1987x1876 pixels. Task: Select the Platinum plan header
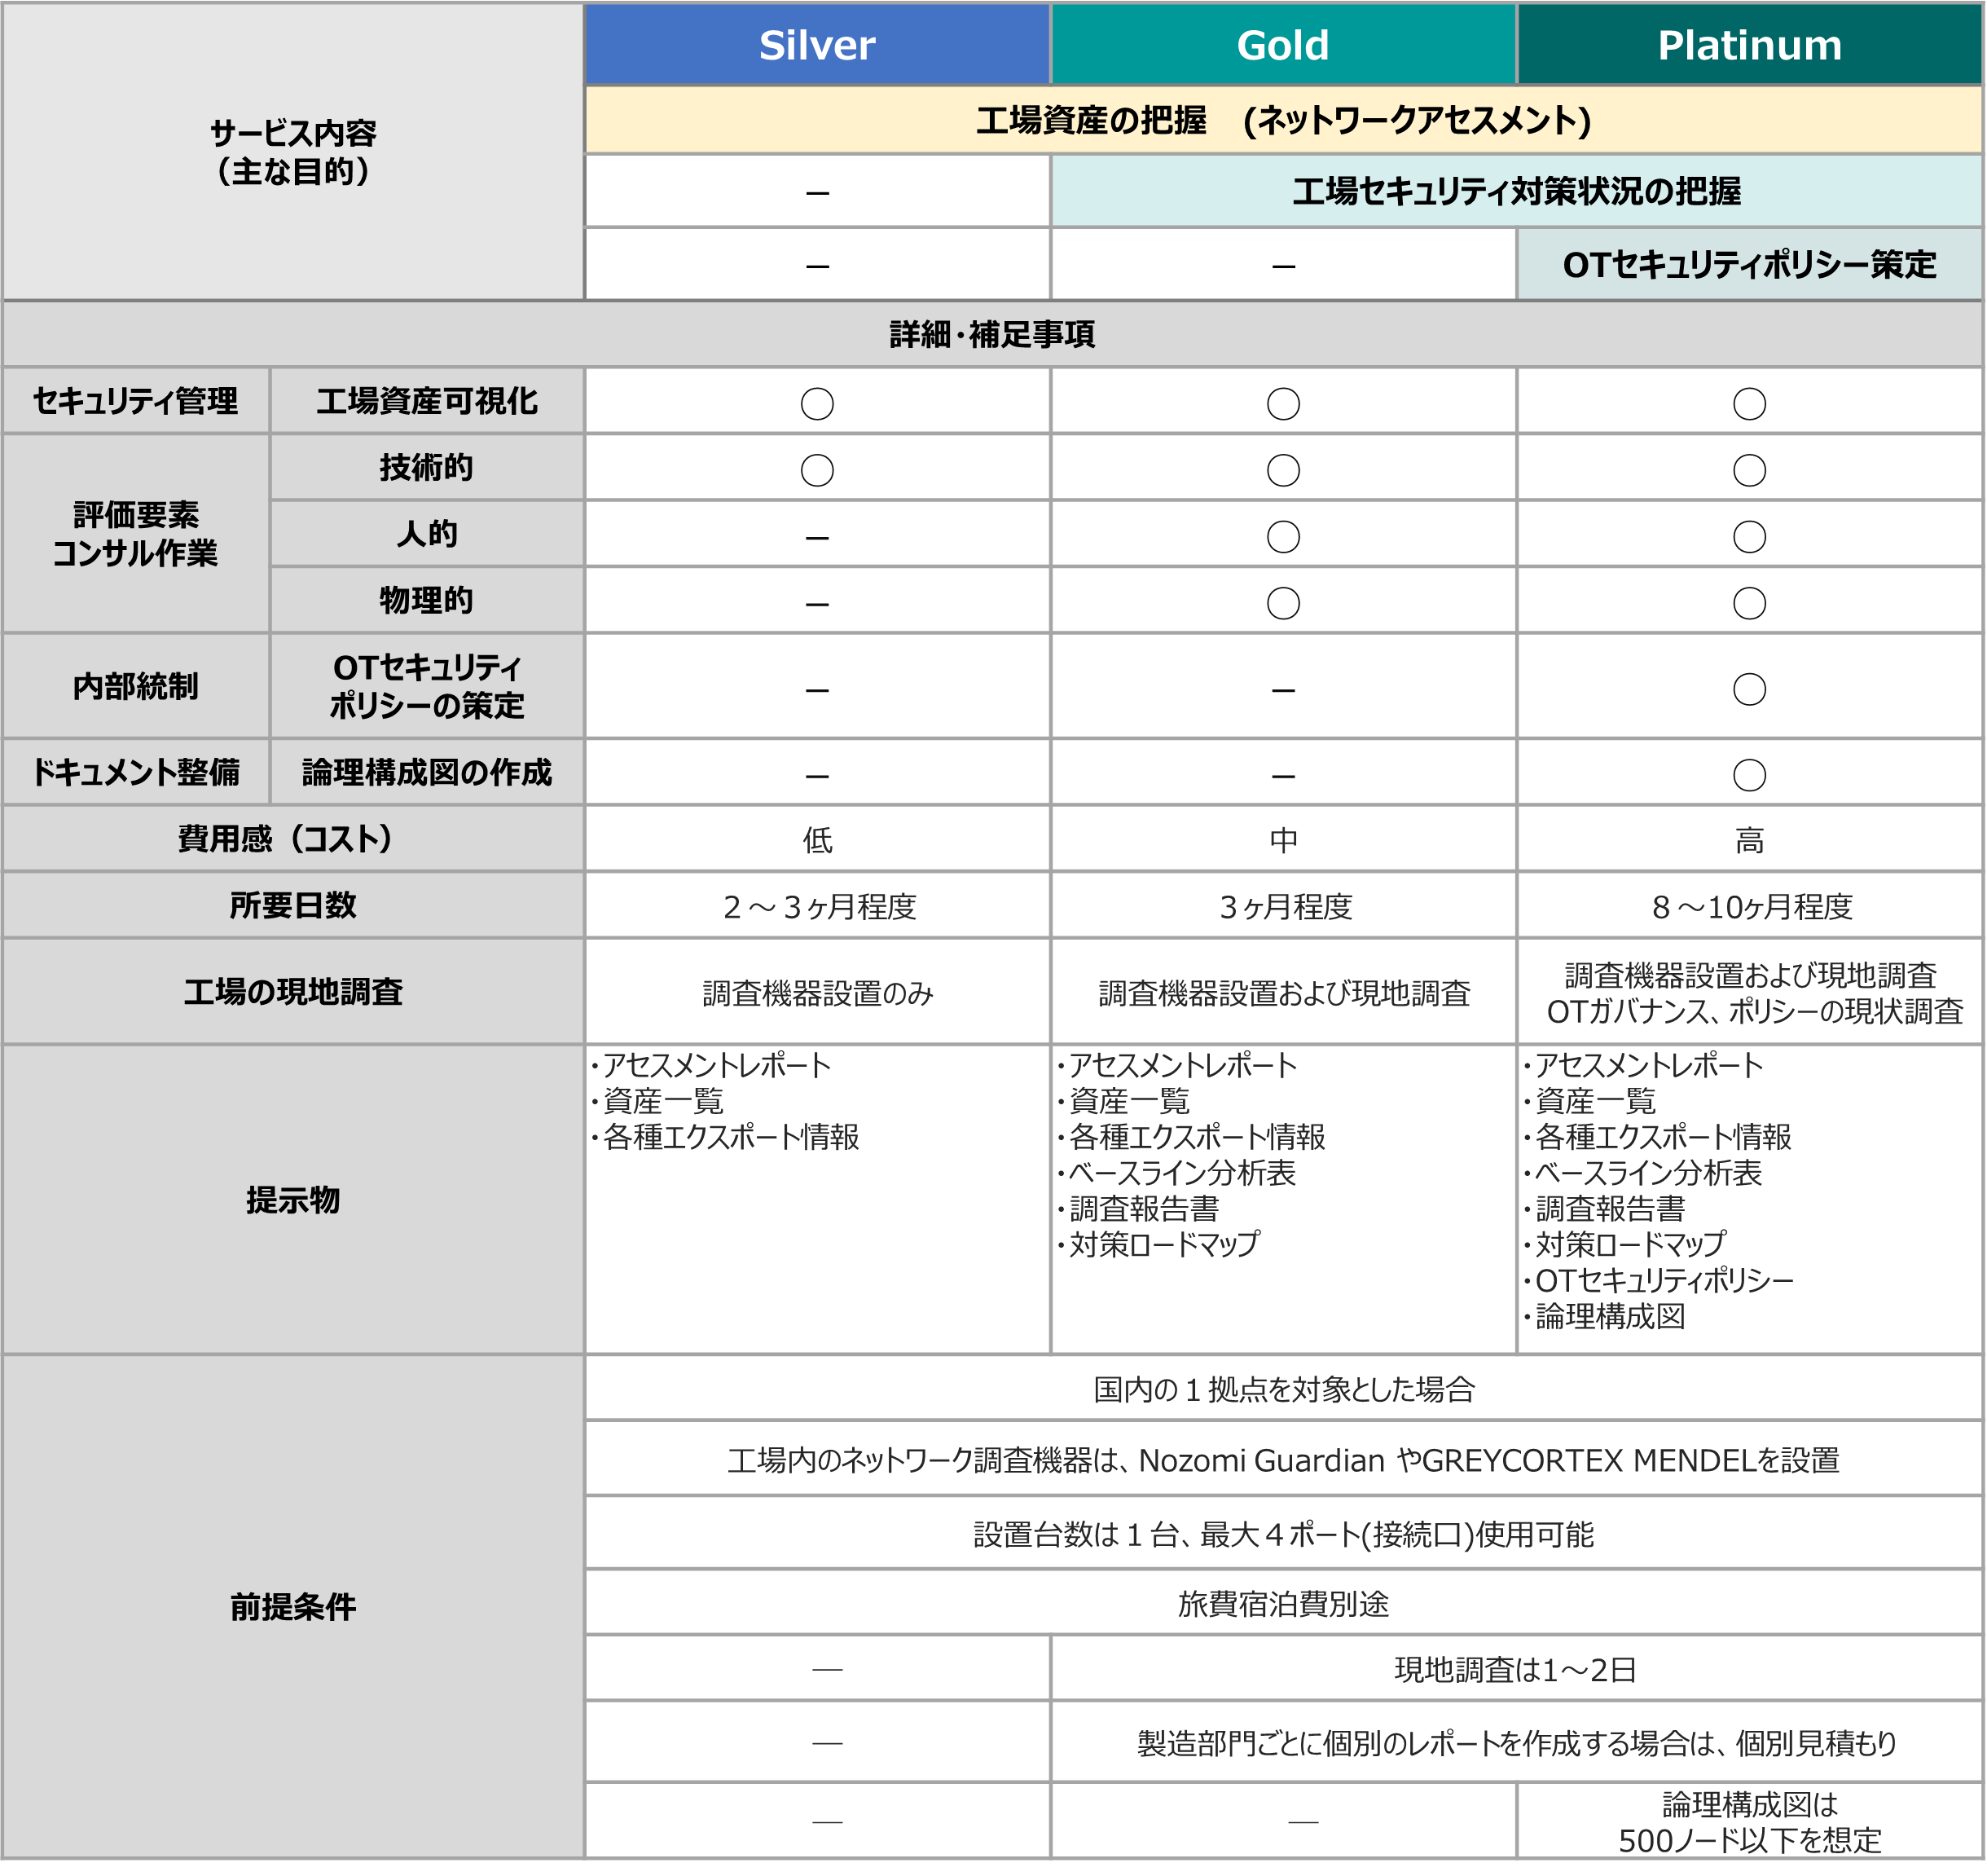tap(1749, 45)
